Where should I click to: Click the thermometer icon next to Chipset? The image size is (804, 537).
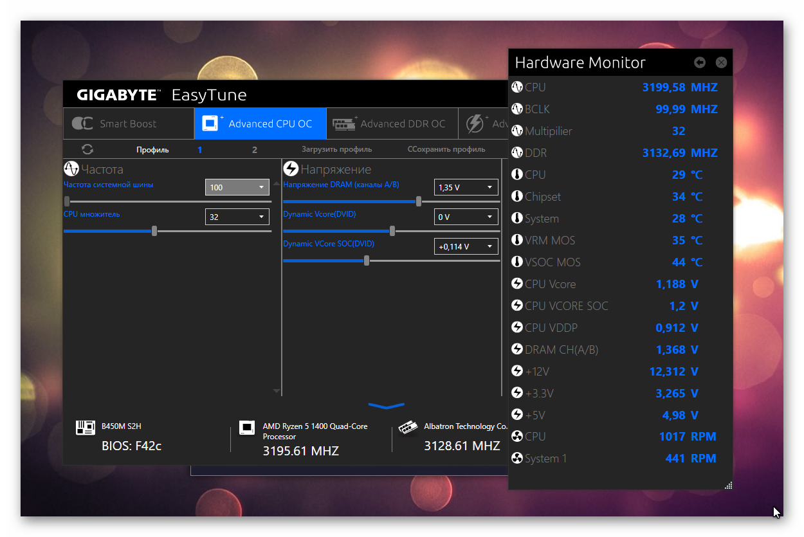point(516,197)
